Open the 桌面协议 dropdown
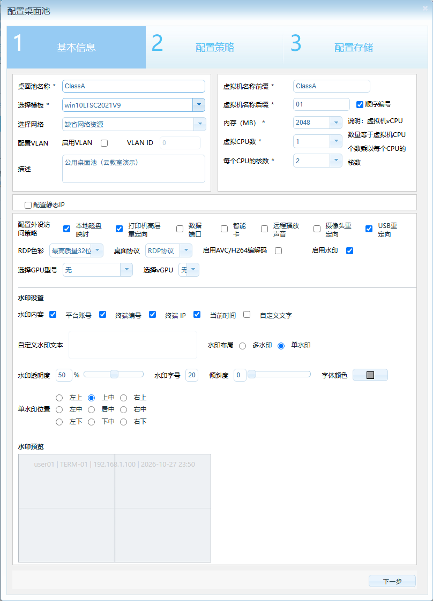433x601 pixels. (186, 250)
